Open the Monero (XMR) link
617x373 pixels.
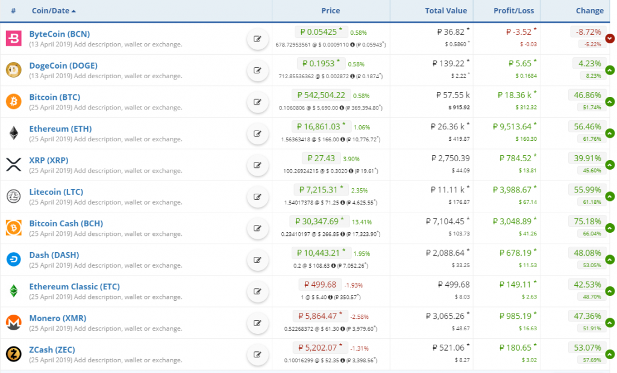57,318
